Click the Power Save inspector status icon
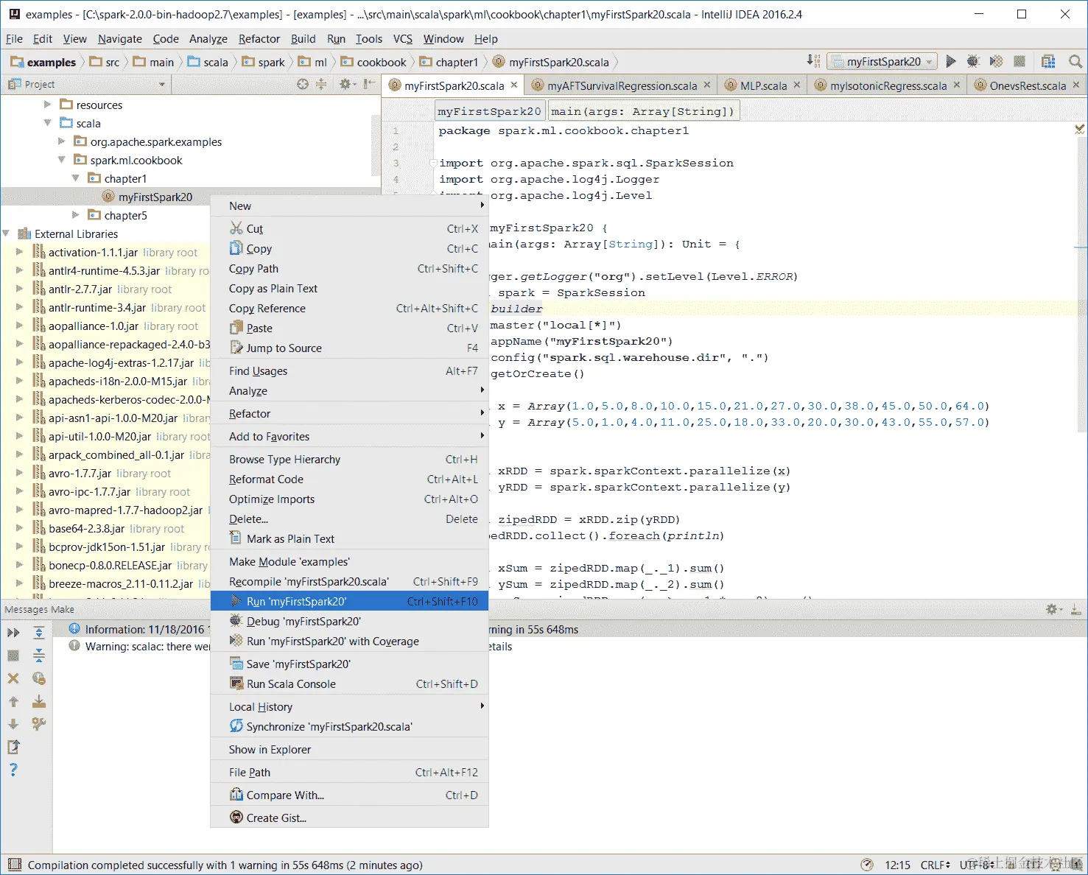Screen dimensions: 1088x875 867,865
